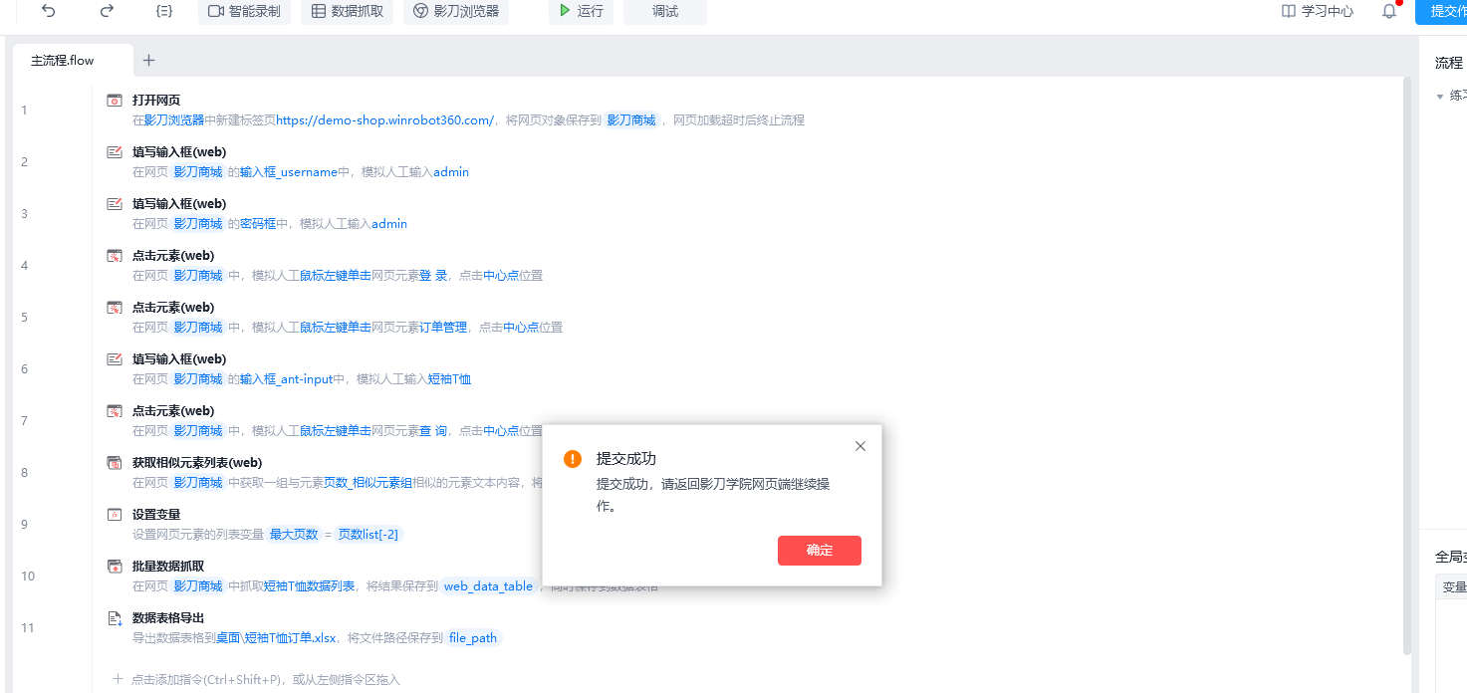Click web_data_table variable chip
Image resolution: width=1467 pixels, height=693 pixels.
click(488, 586)
